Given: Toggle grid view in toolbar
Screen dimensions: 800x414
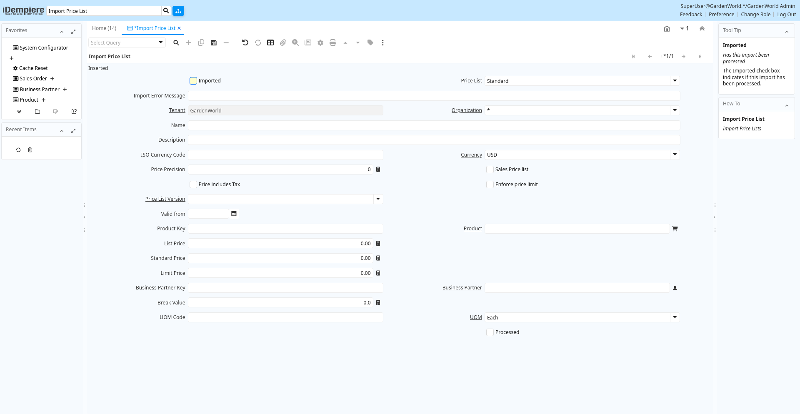Looking at the screenshot, I should pos(270,42).
